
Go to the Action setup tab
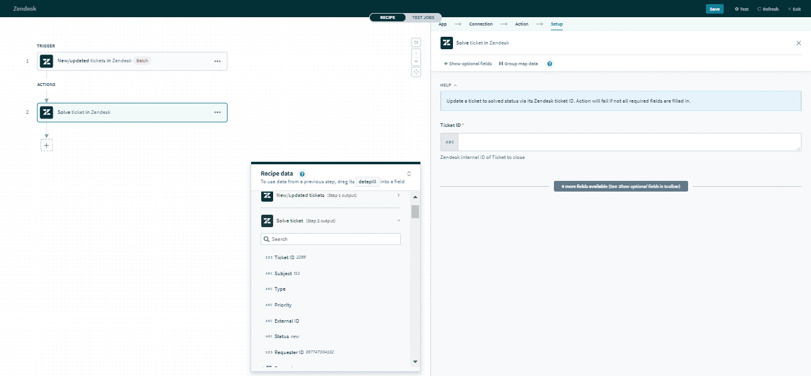(521, 24)
